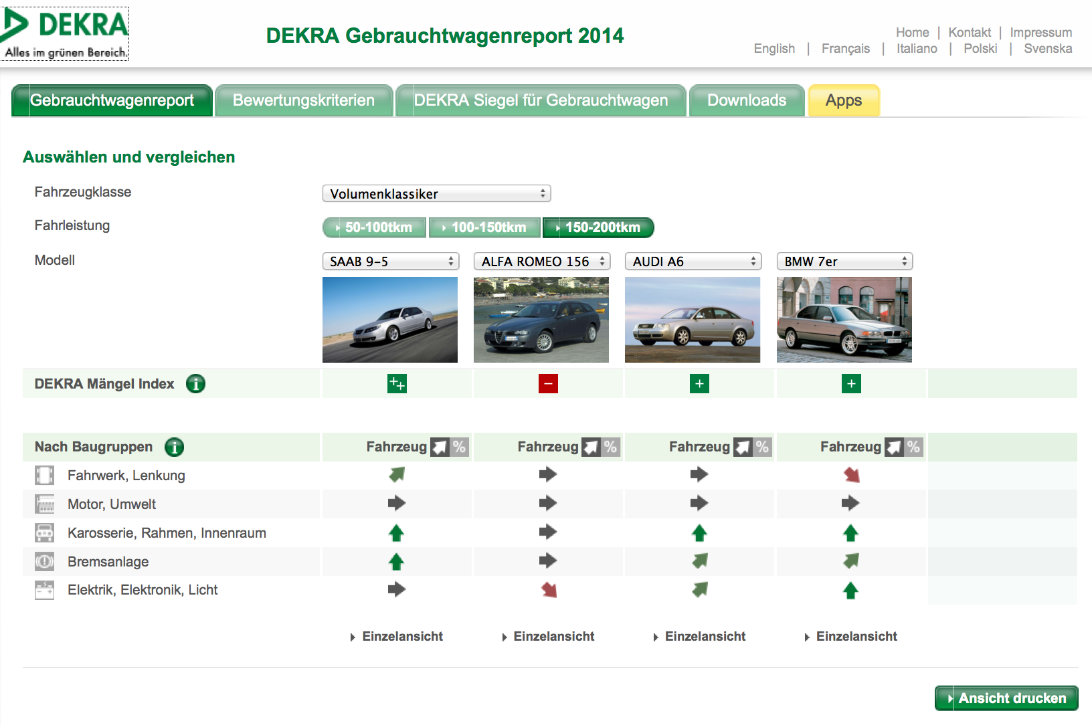Open the Fahrzeugklasse Volumenklassiker dropdown
Image resolution: width=1092 pixels, height=725 pixels.
437,194
